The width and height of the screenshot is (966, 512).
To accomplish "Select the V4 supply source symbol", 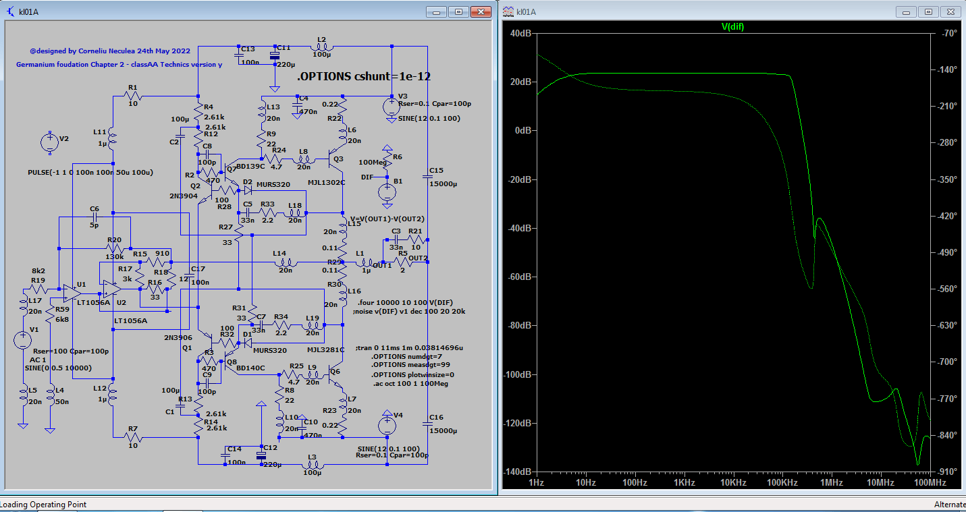I will 387,426.
